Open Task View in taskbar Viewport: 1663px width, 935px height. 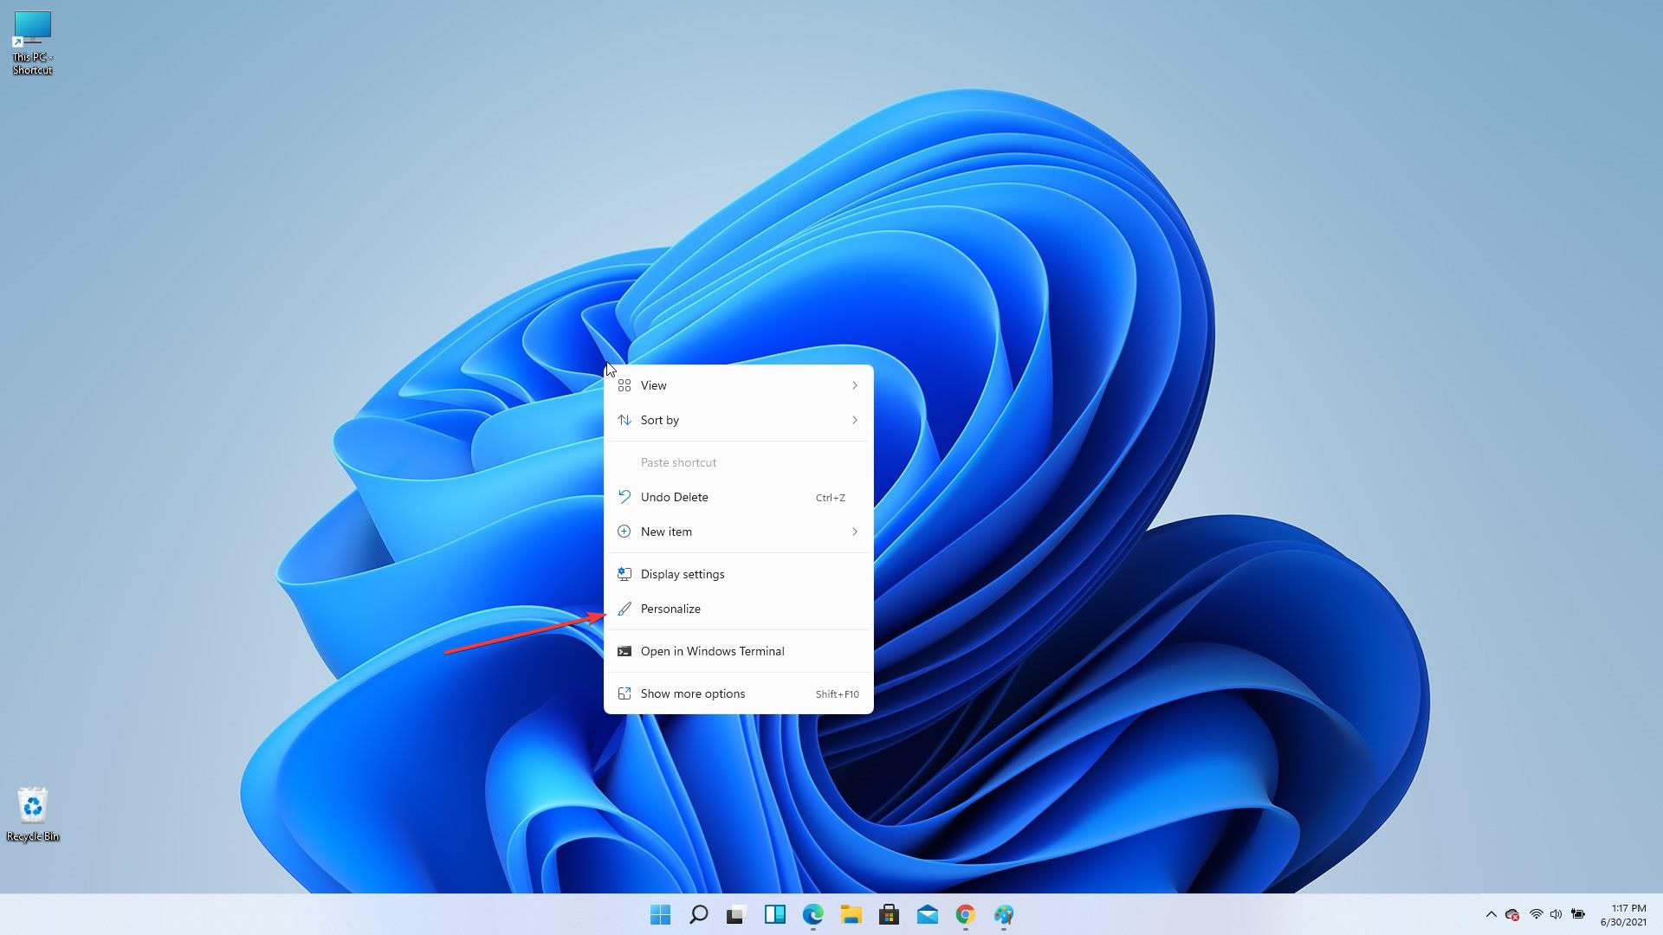736,914
